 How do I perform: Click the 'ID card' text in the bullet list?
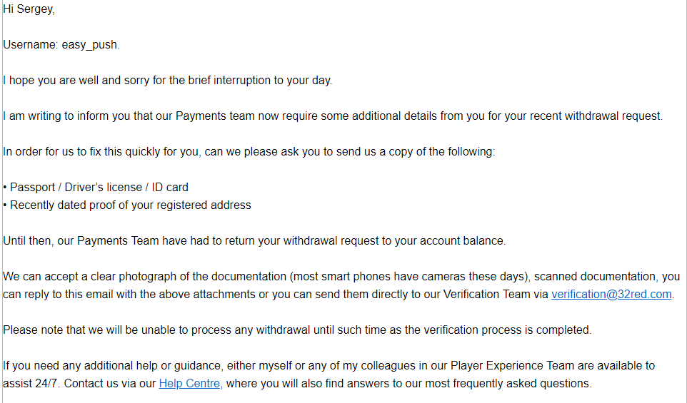pos(170,188)
